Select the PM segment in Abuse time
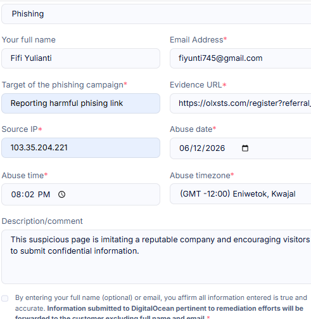This screenshot has width=311, height=319. [44, 195]
